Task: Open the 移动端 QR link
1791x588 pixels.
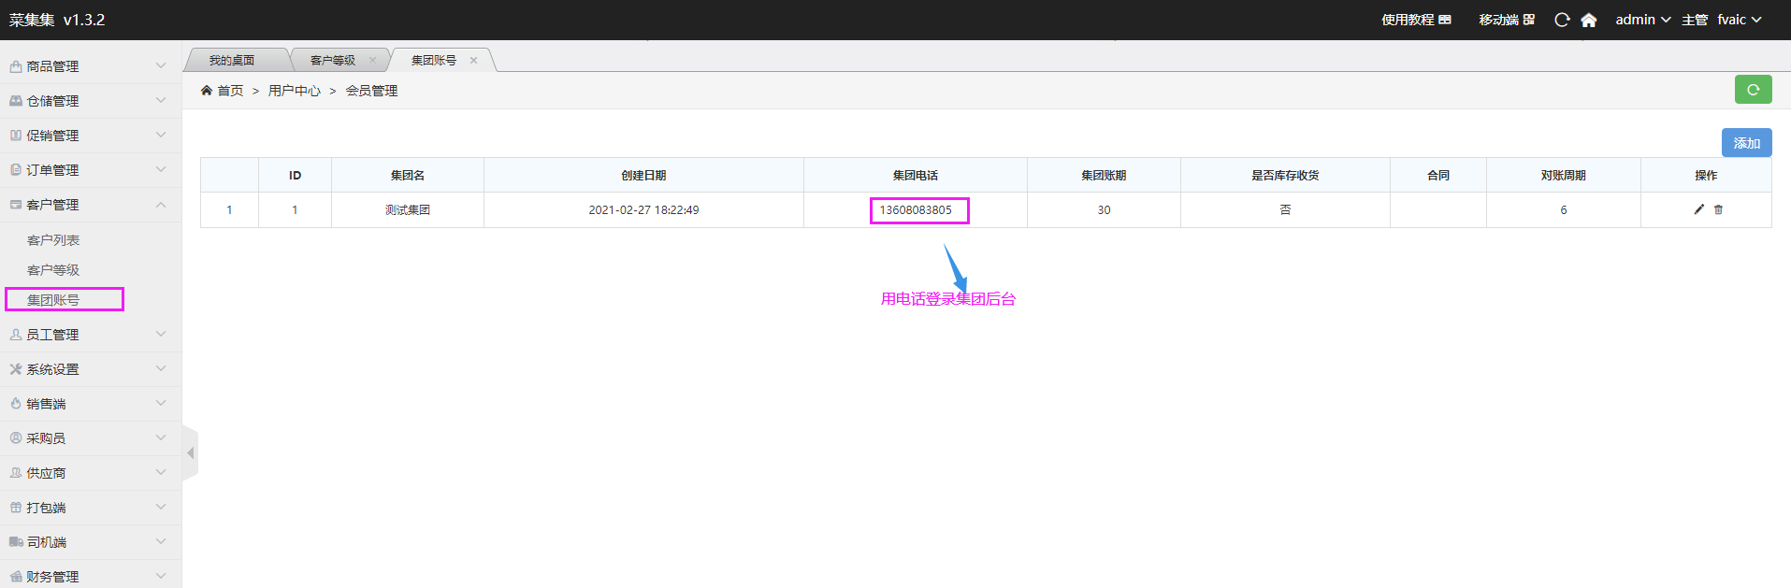Action: coord(1506,20)
